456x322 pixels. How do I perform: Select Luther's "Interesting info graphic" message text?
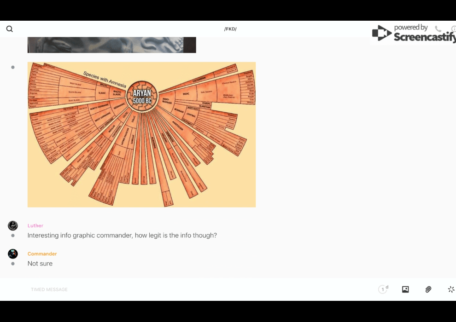122,236
